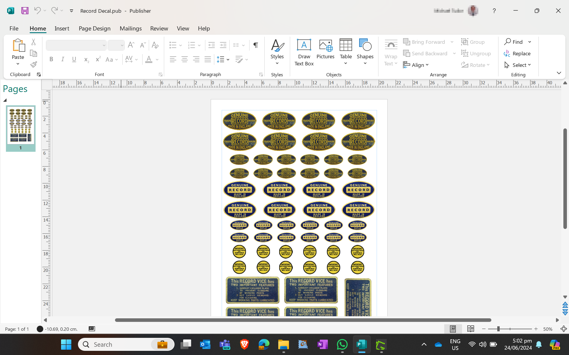Center the paragraph text
The width and height of the screenshot is (569, 355).
point(185,59)
